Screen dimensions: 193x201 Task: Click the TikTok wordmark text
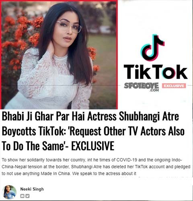(156, 72)
